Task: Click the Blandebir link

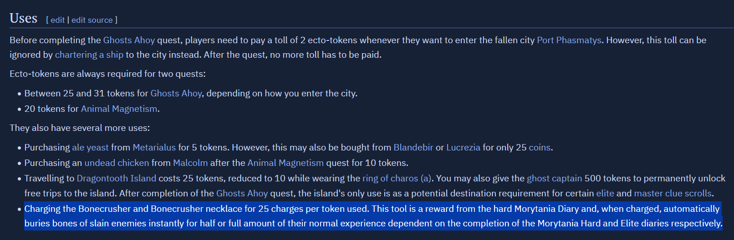Action: point(413,147)
